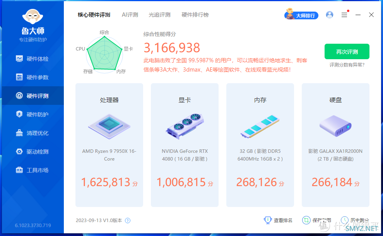
Task: Click the 显卡 card heading
Action: click(185, 100)
